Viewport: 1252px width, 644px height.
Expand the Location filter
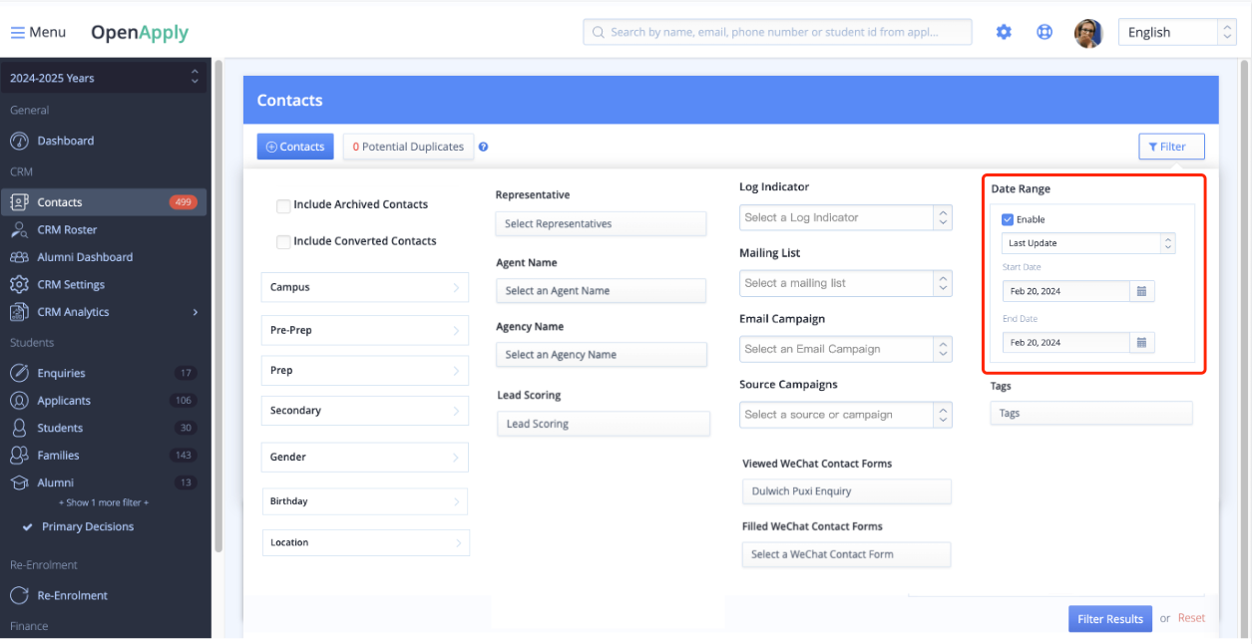click(x=364, y=542)
